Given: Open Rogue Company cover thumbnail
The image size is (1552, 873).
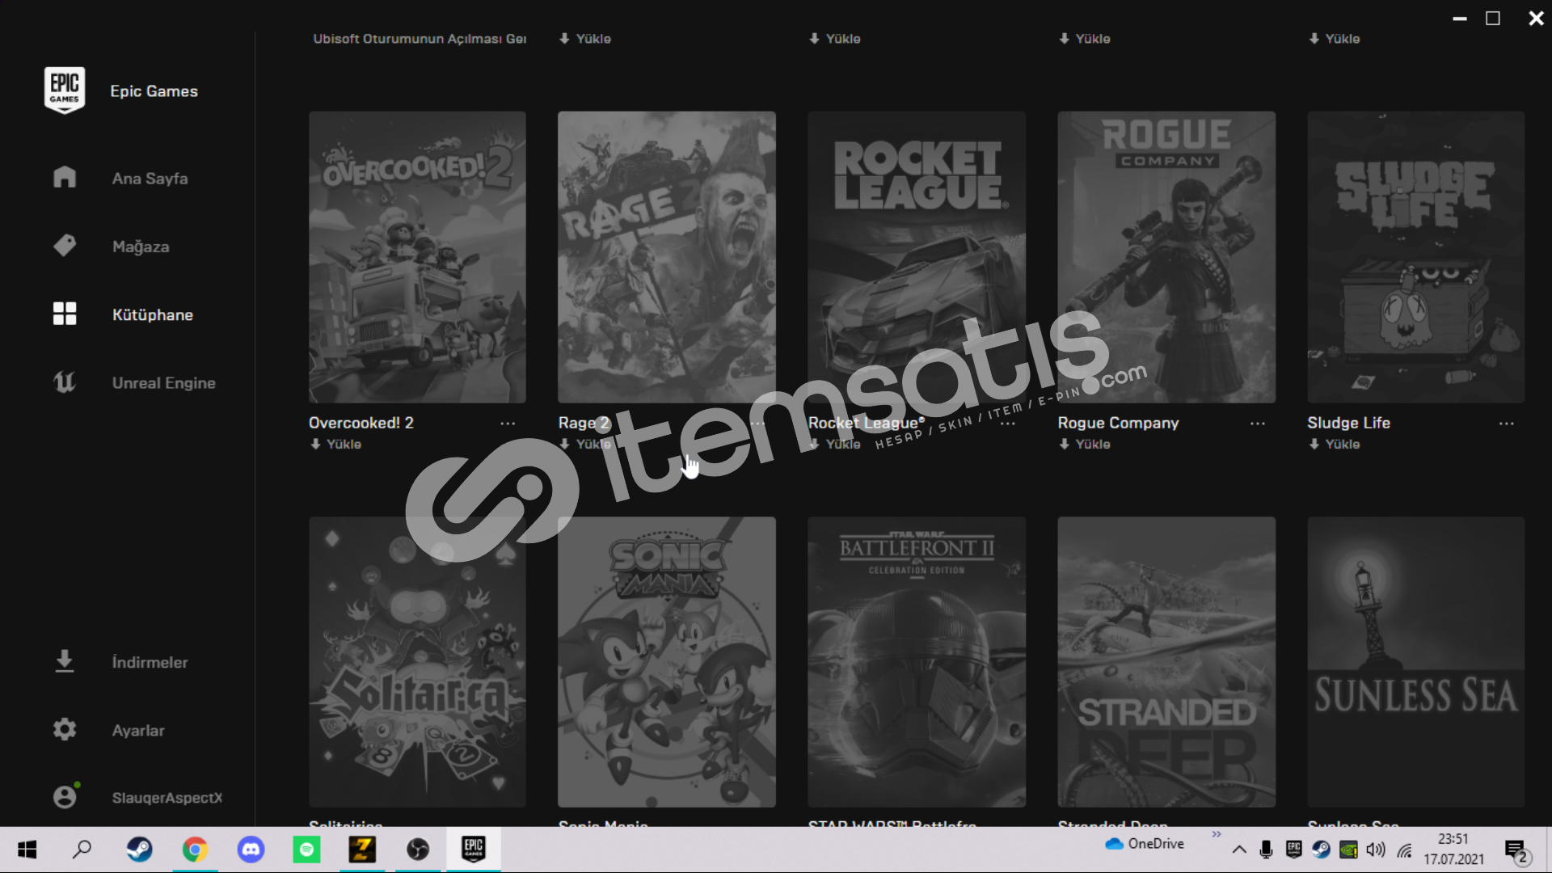Looking at the screenshot, I should (x=1166, y=257).
